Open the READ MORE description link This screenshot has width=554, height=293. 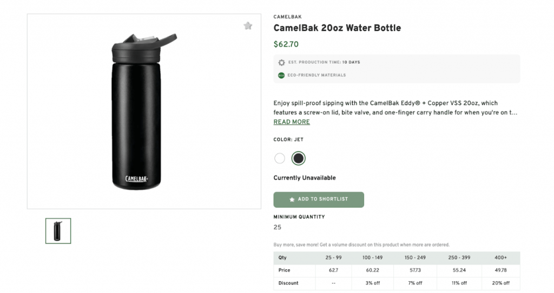[292, 122]
